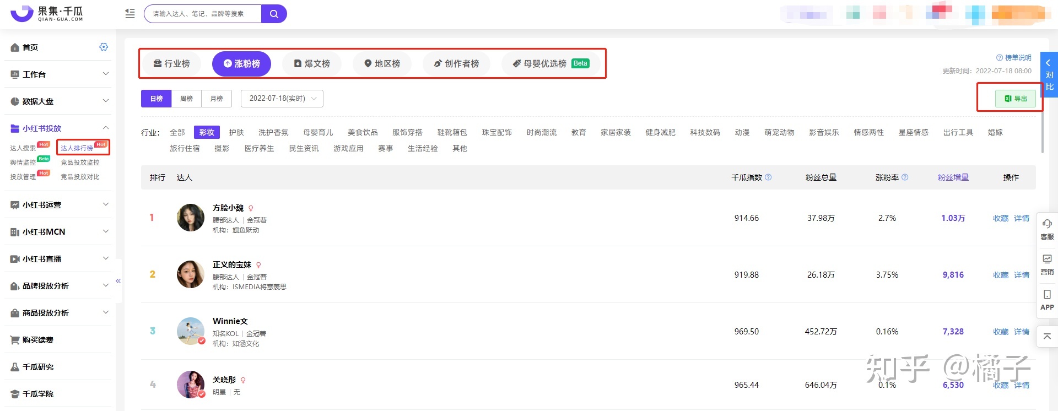Filter industry by 全部
The image size is (1058, 411).
[x=177, y=132]
